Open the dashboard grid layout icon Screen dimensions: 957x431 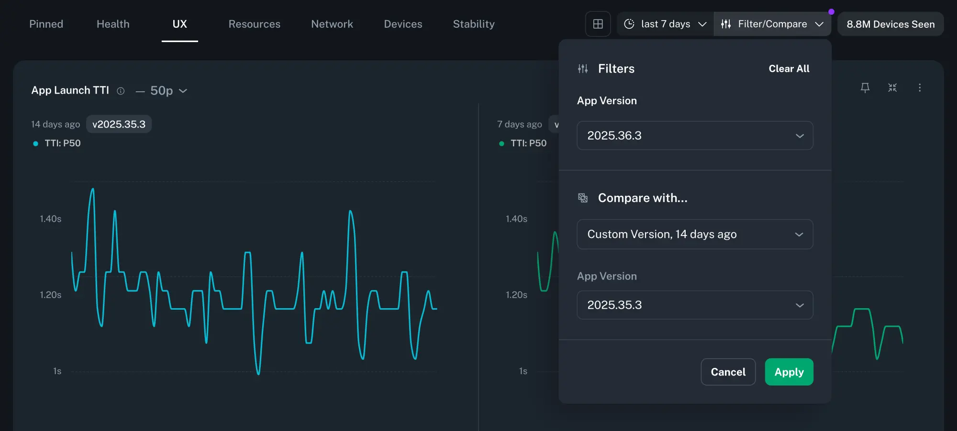[598, 24]
